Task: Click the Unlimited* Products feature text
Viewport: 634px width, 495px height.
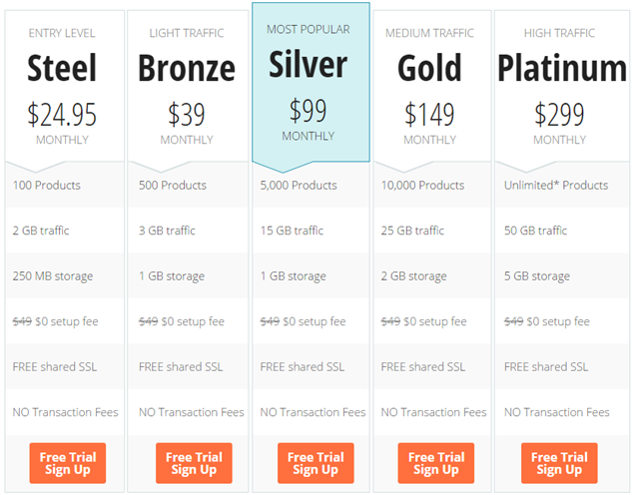Action: (x=556, y=185)
